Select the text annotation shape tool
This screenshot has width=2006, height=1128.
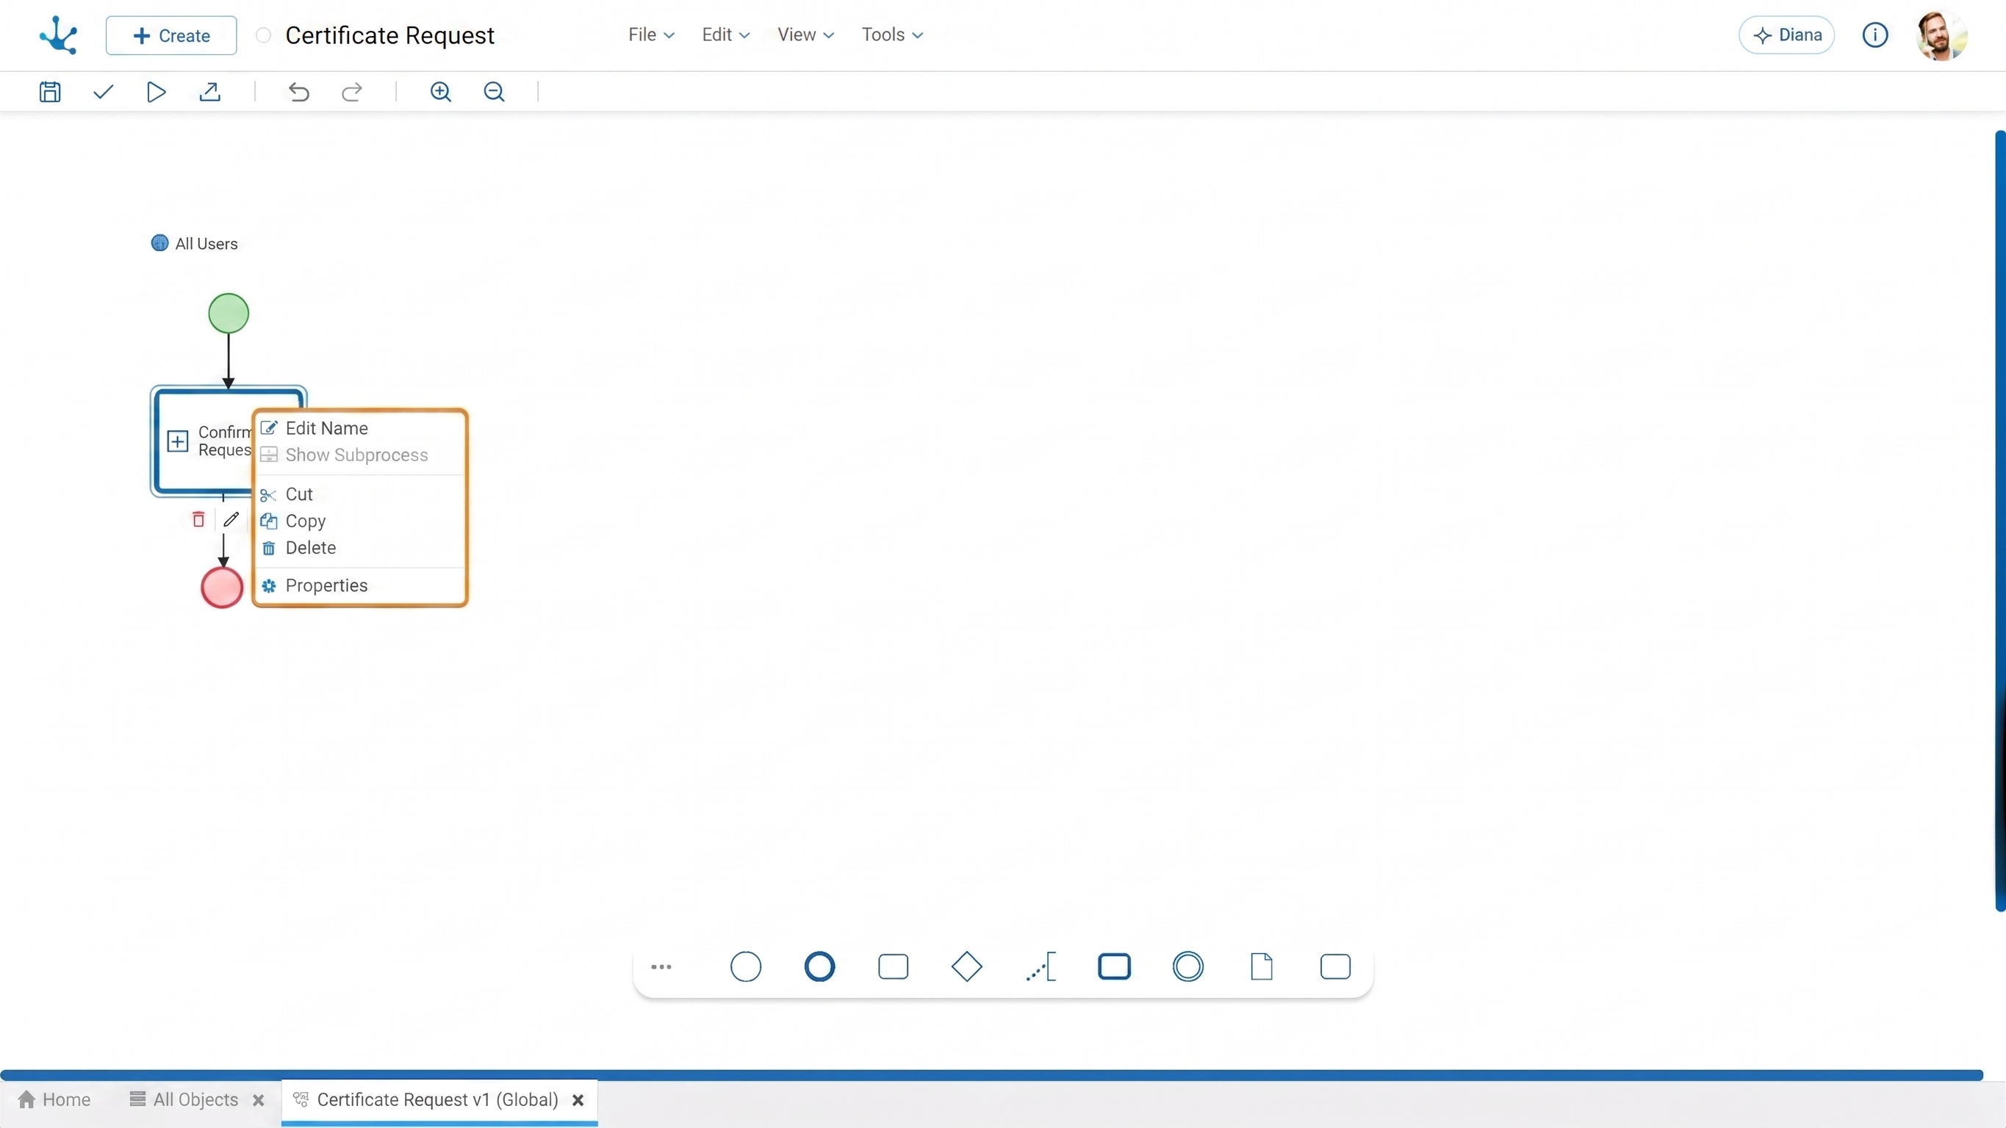(1041, 967)
